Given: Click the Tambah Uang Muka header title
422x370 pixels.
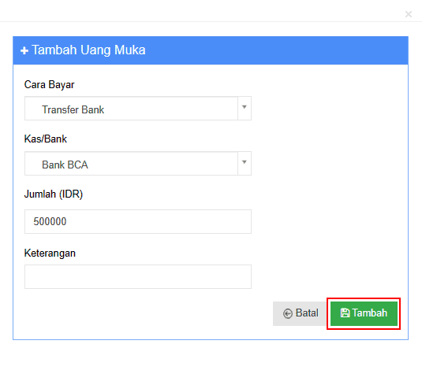Looking at the screenshot, I should tap(88, 50).
